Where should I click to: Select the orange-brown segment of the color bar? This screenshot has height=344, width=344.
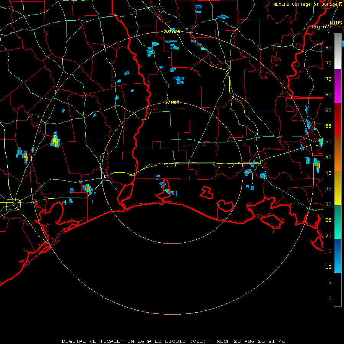click(338, 154)
